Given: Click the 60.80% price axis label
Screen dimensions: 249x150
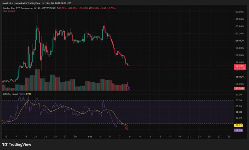Looking at the screenshot, I should (x=239, y=12).
